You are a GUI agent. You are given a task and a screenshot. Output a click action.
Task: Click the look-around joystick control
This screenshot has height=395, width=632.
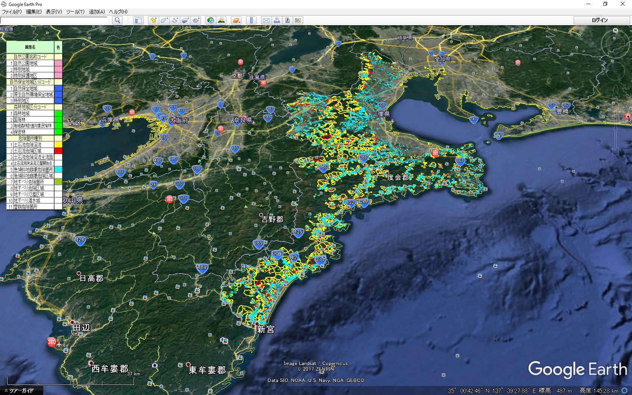(x=615, y=45)
